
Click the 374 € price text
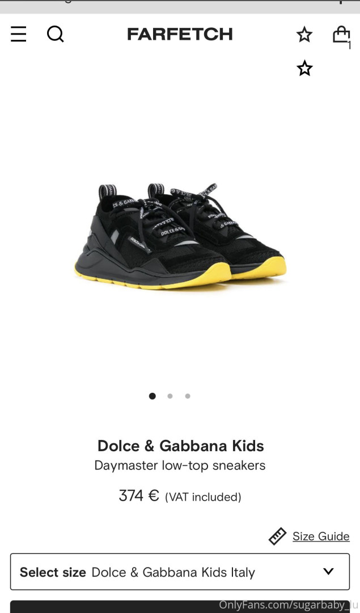tap(138, 496)
